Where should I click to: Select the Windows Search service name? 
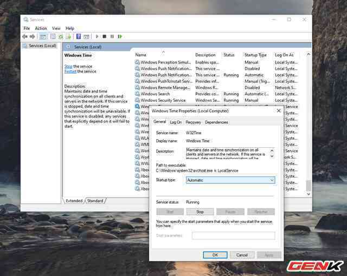155,94
